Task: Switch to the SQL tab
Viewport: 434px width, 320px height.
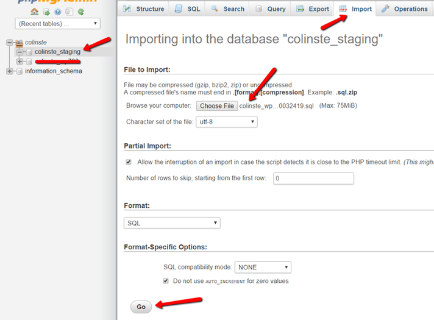Action: (x=187, y=9)
